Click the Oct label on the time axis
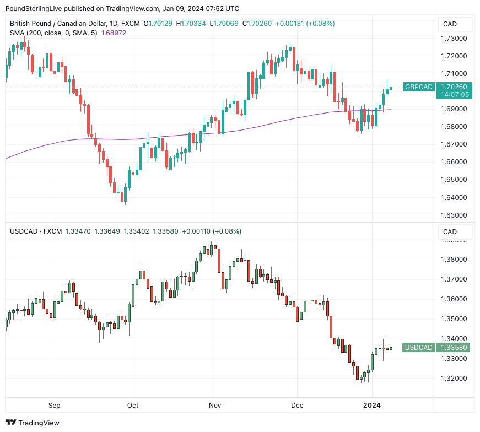Image resolution: width=480 pixels, height=432 pixels. [x=133, y=406]
